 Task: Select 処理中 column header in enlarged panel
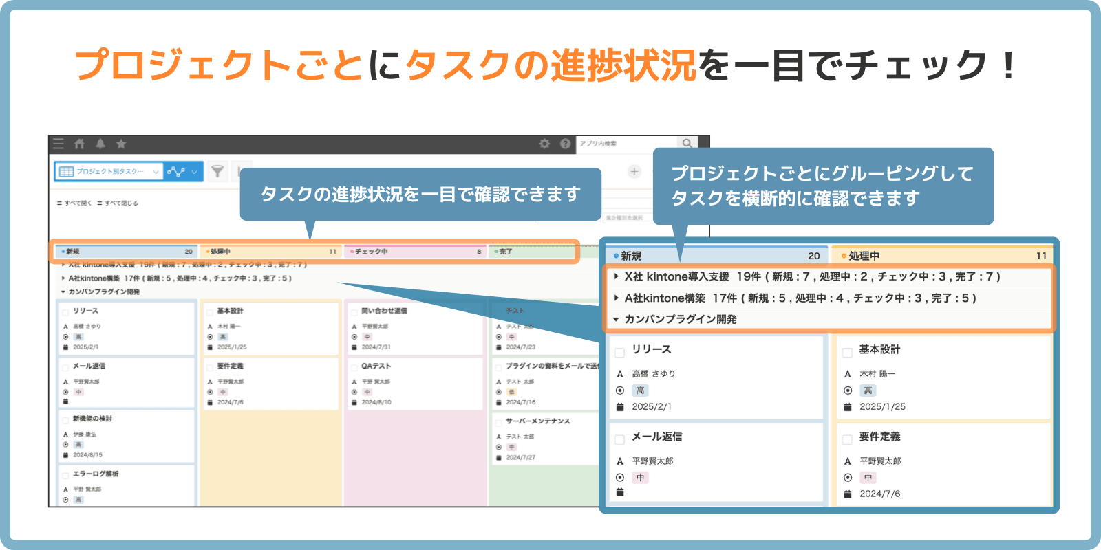943,256
